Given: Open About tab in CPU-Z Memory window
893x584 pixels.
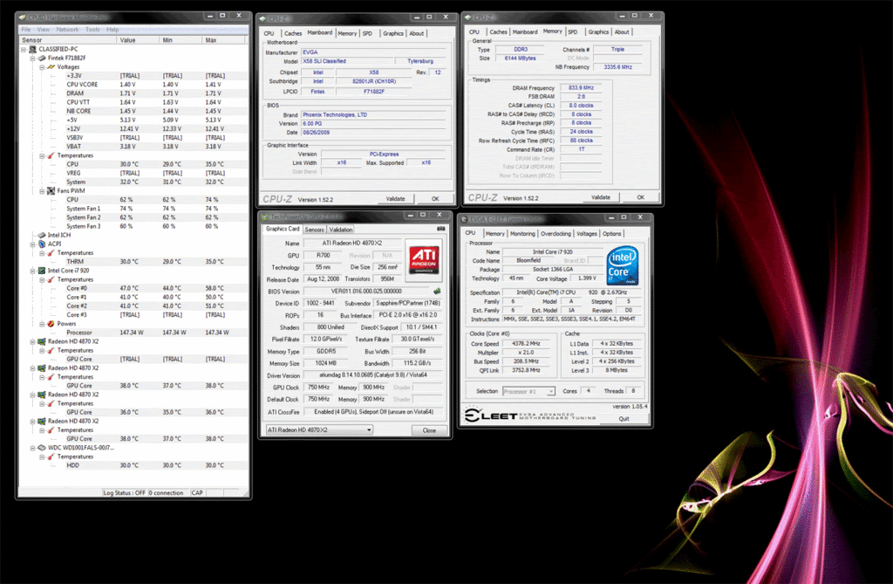Looking at the screenshot, I should point(622,32).
